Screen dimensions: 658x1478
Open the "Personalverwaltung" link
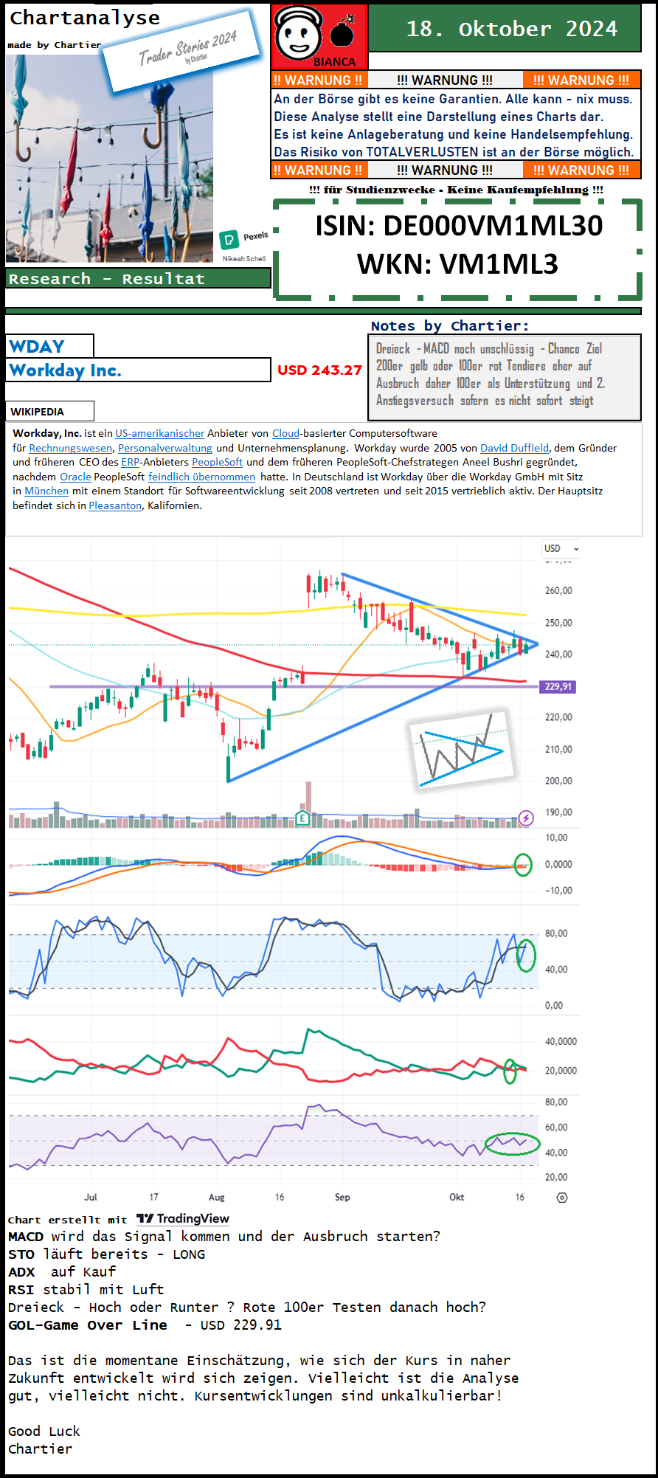165,448
